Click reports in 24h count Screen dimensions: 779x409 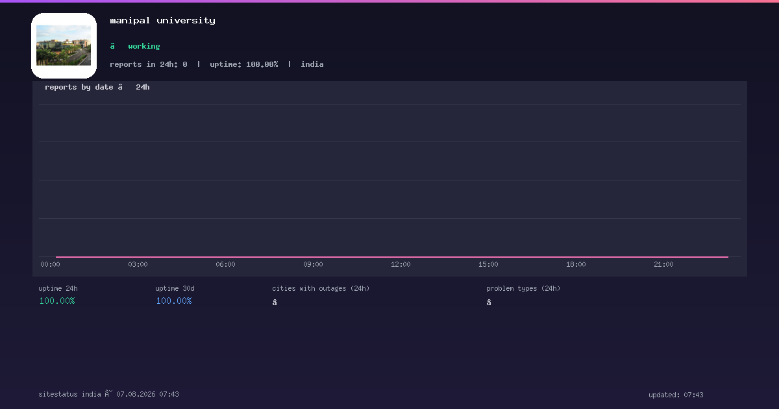click(x=149, y=64)
